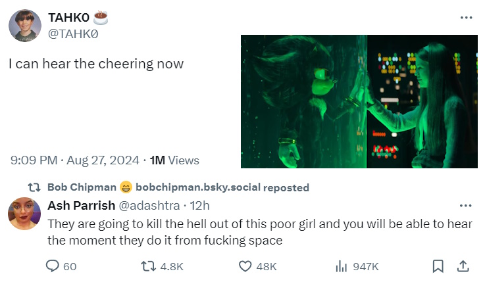Open TAHKO's profile avatar

pyautogui.click(x=25, y=26)
